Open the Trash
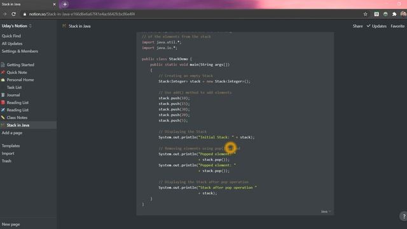The width and height of the screenshot is (407, 229). tap(6, 161)
